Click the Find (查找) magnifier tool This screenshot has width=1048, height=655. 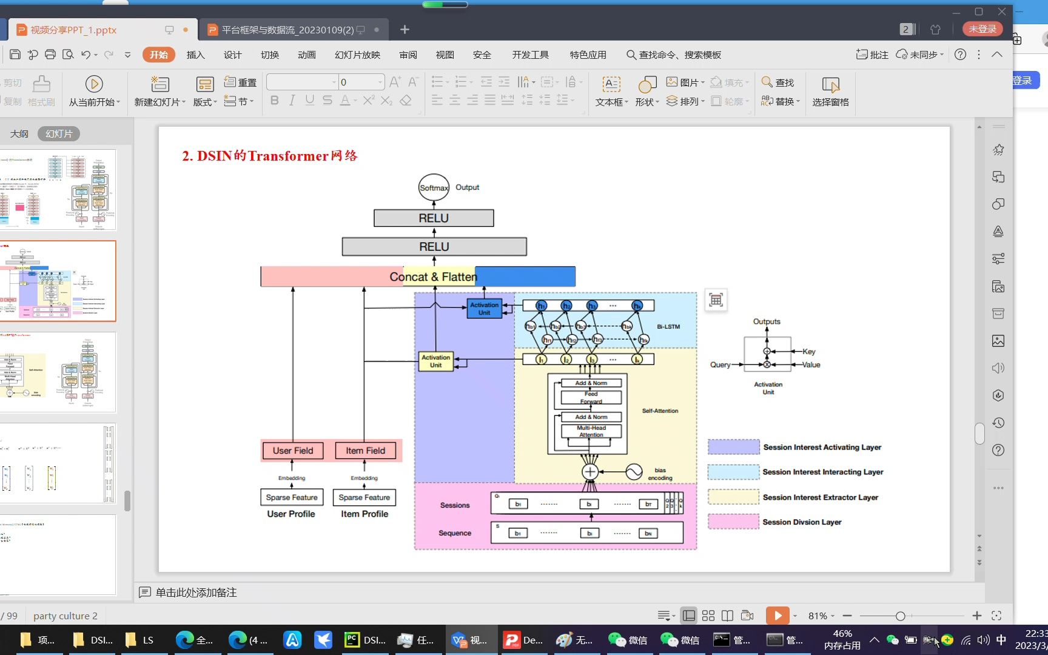[778, 82]
